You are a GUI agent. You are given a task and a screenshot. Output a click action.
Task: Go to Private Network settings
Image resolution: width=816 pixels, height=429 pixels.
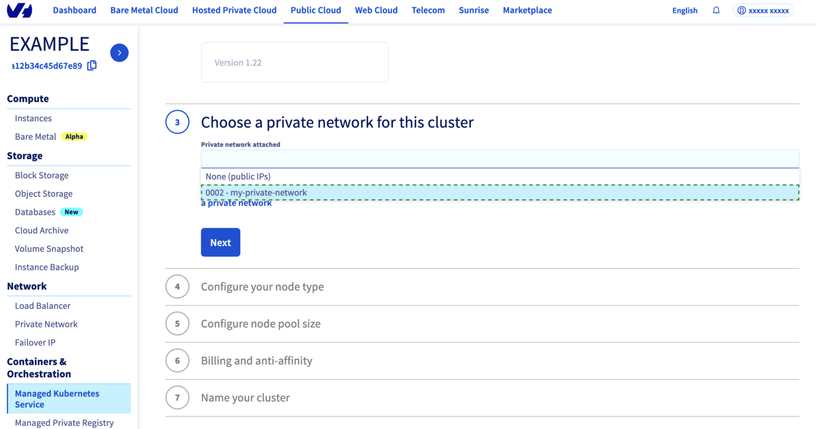[46, 324]
